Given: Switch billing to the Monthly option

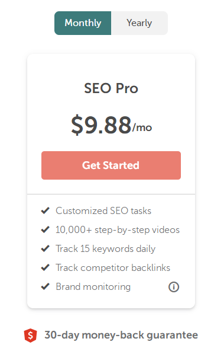Looking at the screenshot, I should [83, 23].
